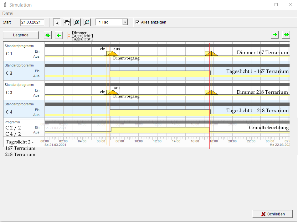Select the C 1 channel label

tap(9, 54)
